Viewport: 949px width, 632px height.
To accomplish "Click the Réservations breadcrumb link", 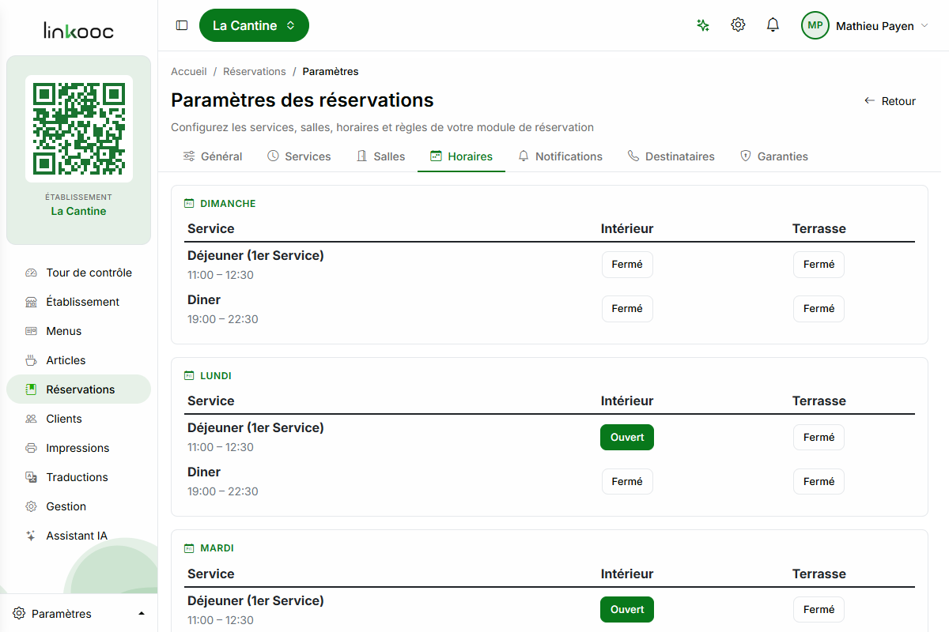I will [255, 71].
